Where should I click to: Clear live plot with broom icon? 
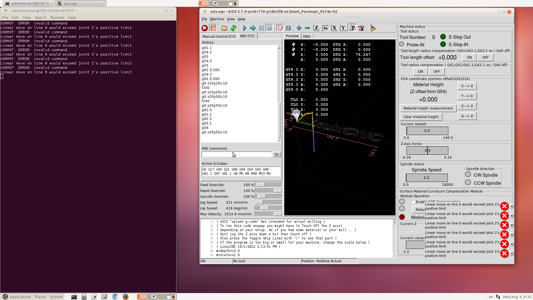point(373,28)
